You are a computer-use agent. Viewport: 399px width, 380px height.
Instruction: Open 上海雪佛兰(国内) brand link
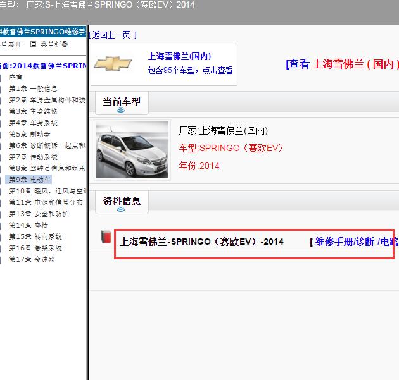pos(180,56)
